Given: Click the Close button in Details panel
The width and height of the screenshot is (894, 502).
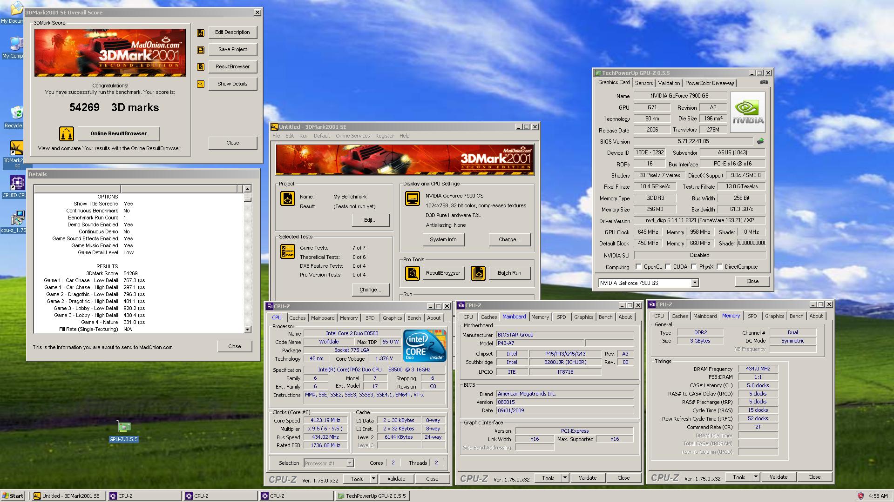Looking at the screenshot, I should coord(234,346).
